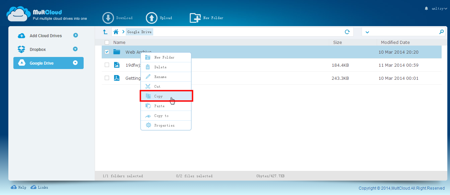The width and height of the screenshot is (450, 195).
Task: Click the Delete trash icon in context menu
Action: pos(148,67)
